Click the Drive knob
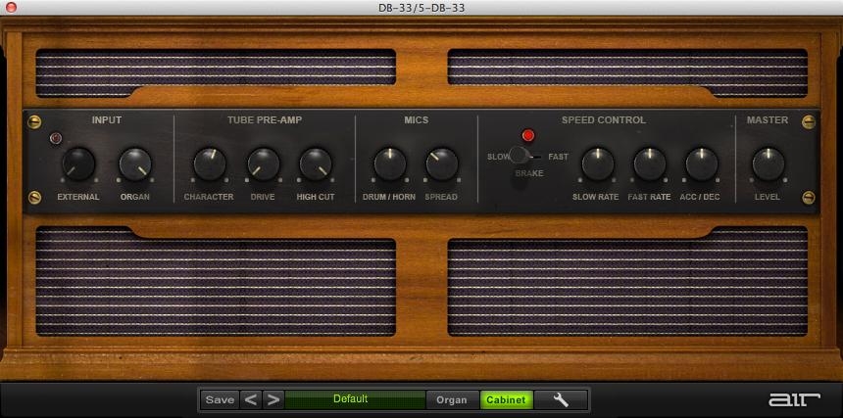Screen dimensions: 843x418 click(x=263, y=163)
